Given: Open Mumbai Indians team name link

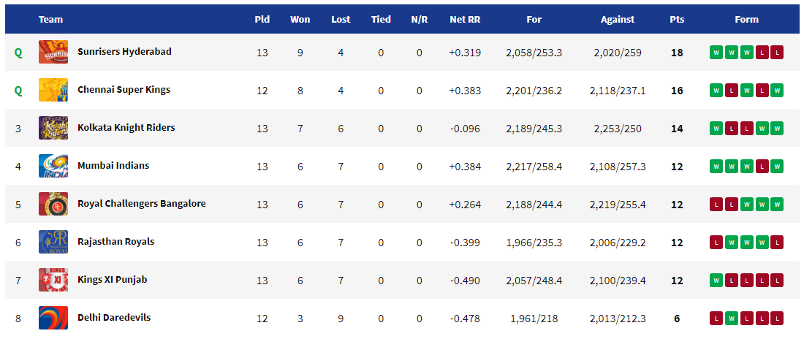Looking at the screenshot, I should (113, 166).
